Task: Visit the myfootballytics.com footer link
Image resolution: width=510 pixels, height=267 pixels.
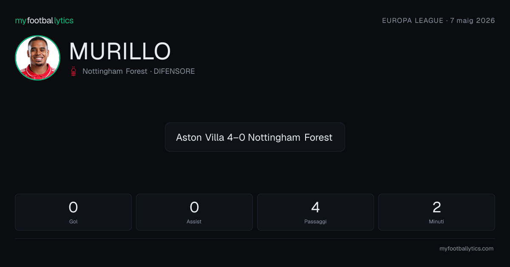Action: click(466, 249)
